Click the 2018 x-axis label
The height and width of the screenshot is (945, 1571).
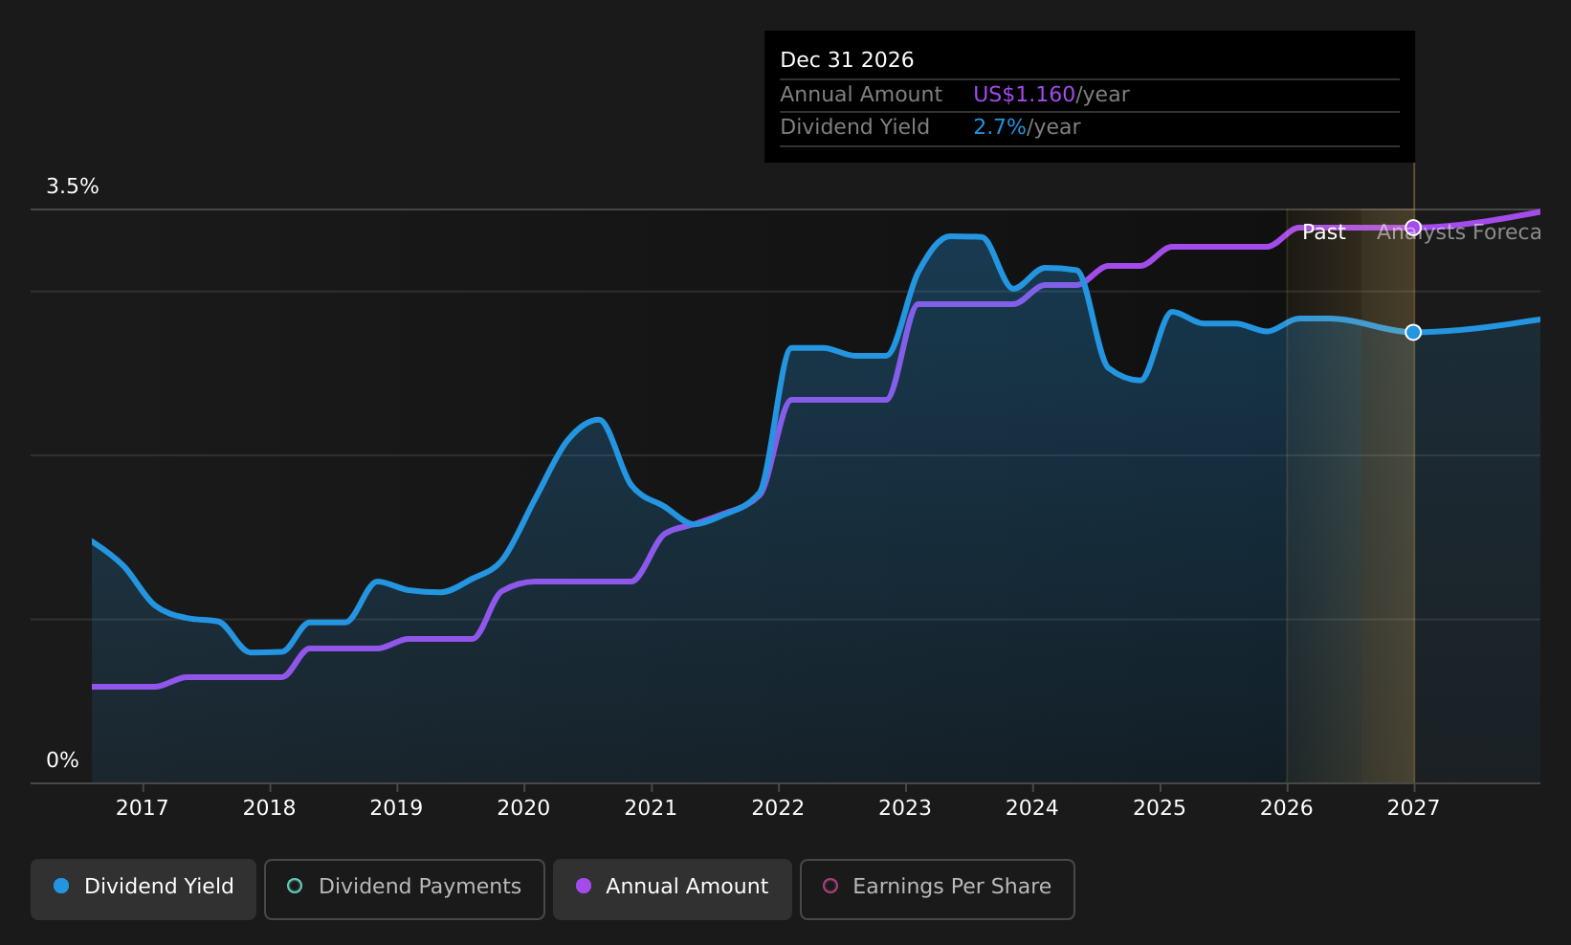click(x=269, y=808)
